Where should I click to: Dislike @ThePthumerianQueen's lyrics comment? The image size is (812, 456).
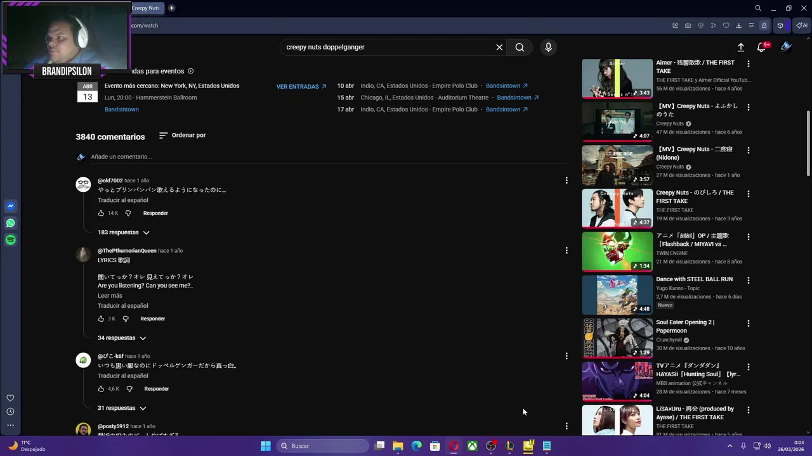coord(126,319)
